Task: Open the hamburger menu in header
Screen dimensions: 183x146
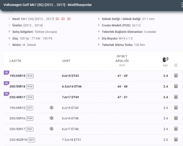Action: (x=182, y=5)
